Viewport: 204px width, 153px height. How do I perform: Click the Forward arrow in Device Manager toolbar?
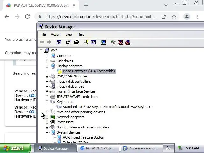[49, 42]
